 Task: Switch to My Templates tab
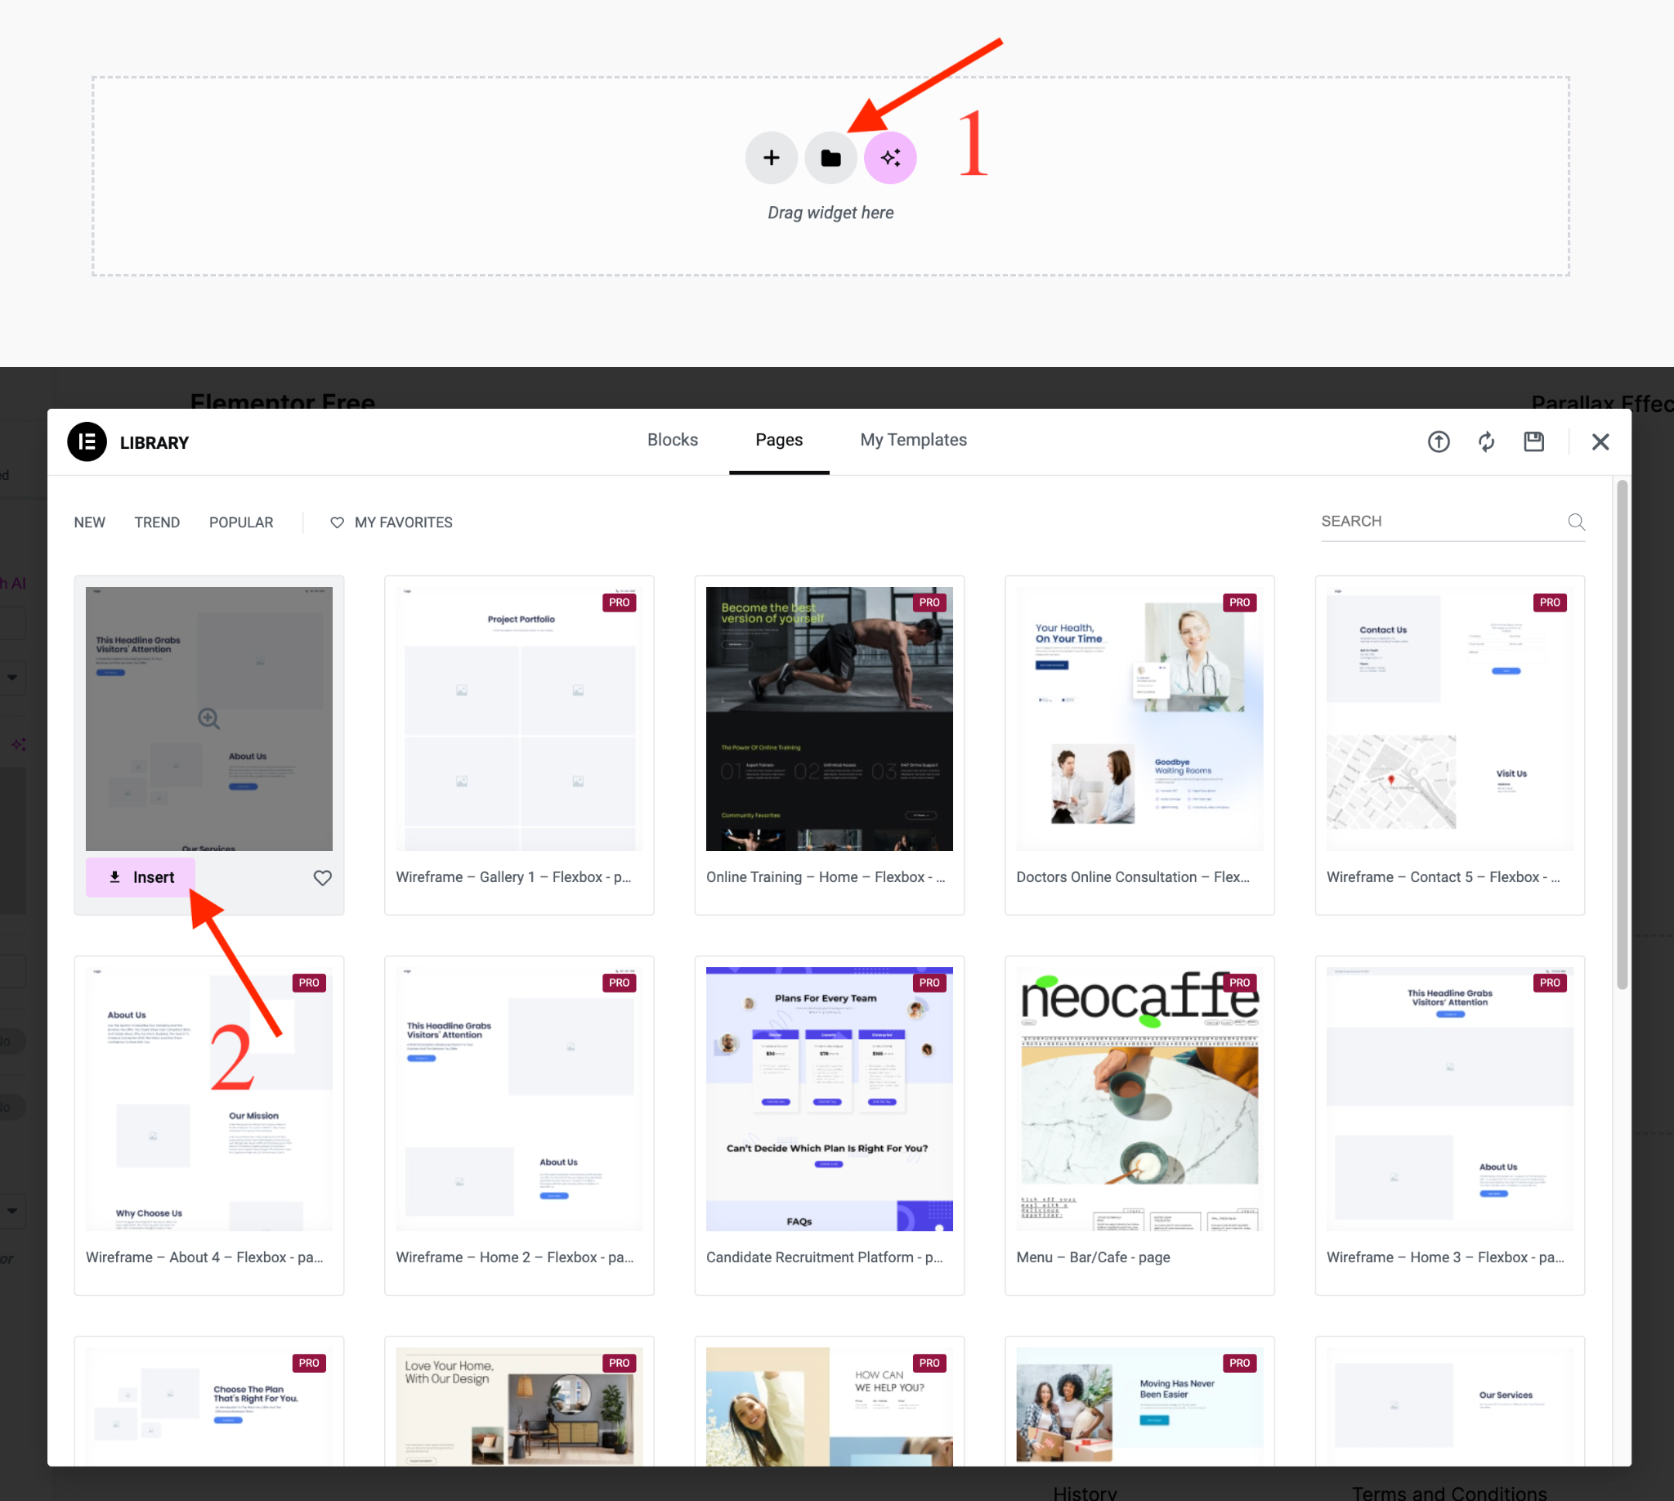pyautogui.click(x=912, y=439)
